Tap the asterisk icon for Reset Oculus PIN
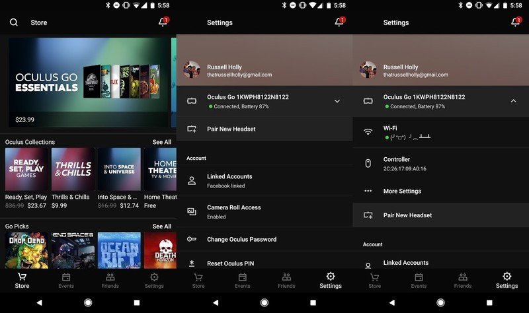Image resolution: width=529 pixels, height=313 pixels. [192, 263]
